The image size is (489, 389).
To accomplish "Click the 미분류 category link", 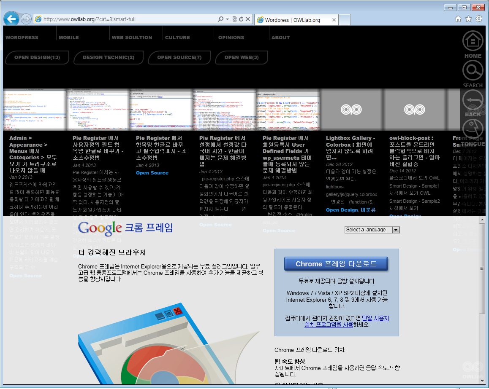I will tap(368, 210).
